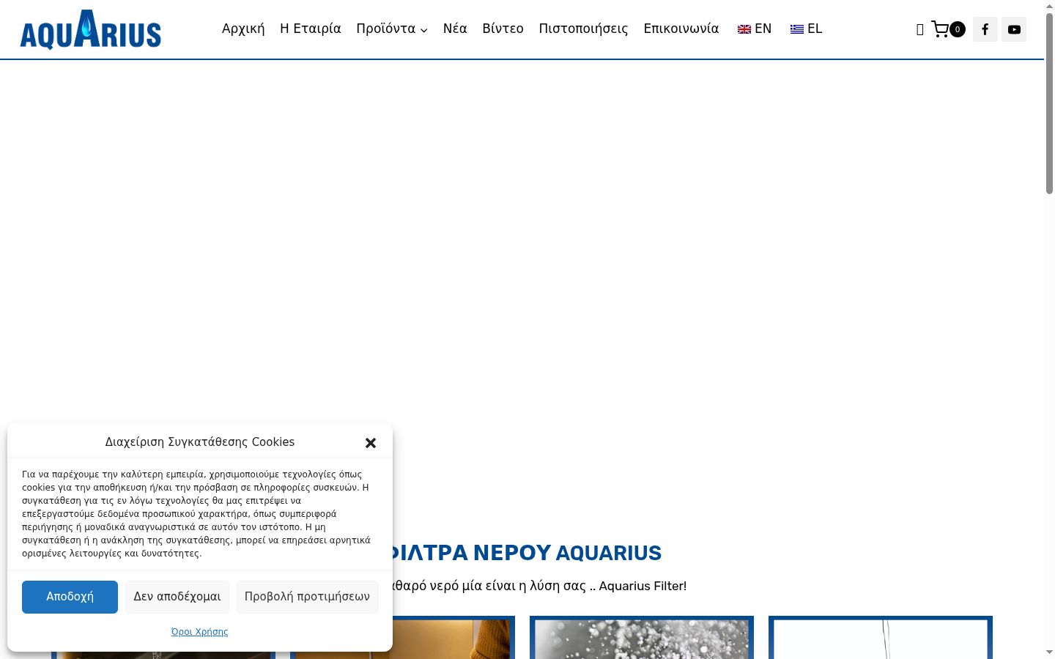Close the cookie consent dialog
The height and width of the screenshot is (659, 1055).
point(371,443)
